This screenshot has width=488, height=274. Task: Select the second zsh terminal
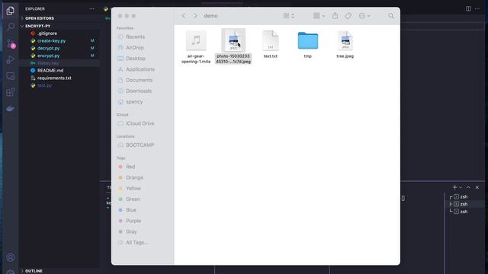pyautogui.click(x=464, y=204)
